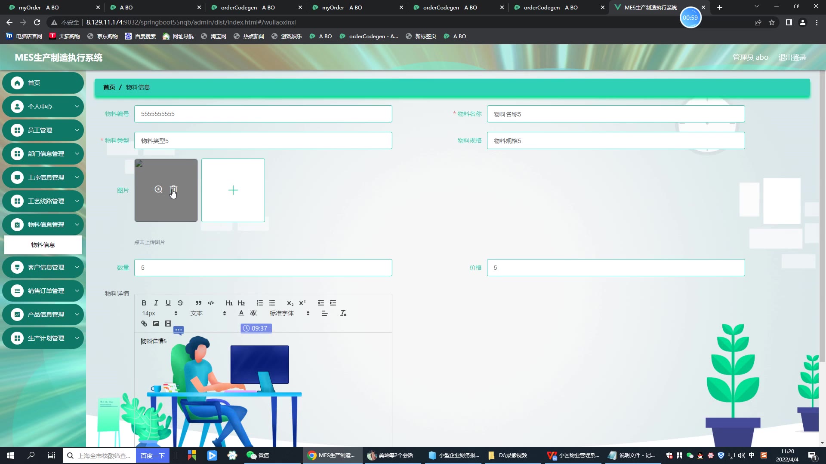826x464 pixels.
Task: Select the 物料信息 submenu item
Action: coord(43,245)
